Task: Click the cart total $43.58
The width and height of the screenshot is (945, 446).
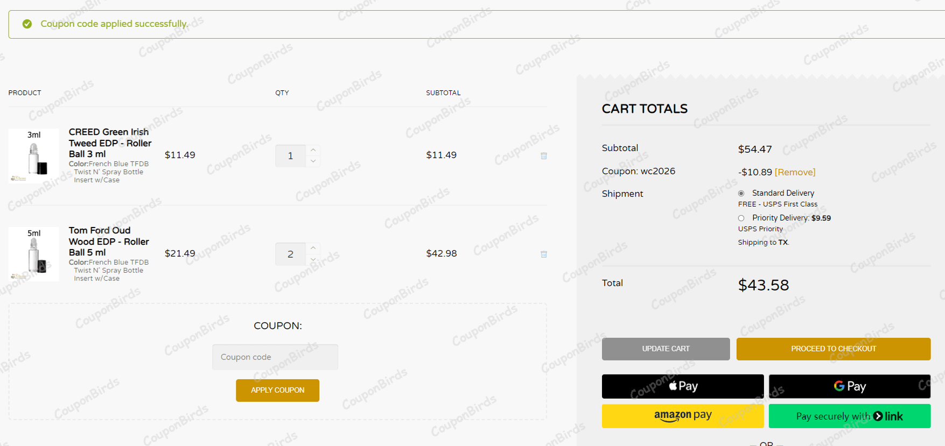Action: pos(764,285)
